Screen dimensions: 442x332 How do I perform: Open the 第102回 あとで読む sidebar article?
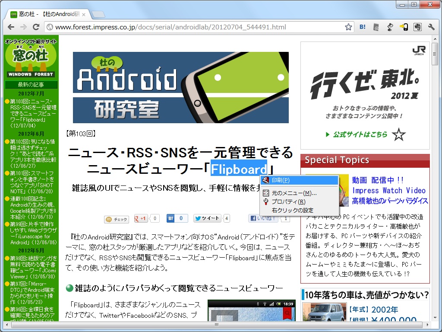33,153
